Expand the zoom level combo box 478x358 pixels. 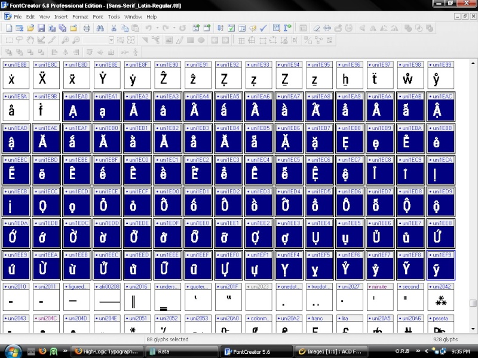click(x=112, y=40)
